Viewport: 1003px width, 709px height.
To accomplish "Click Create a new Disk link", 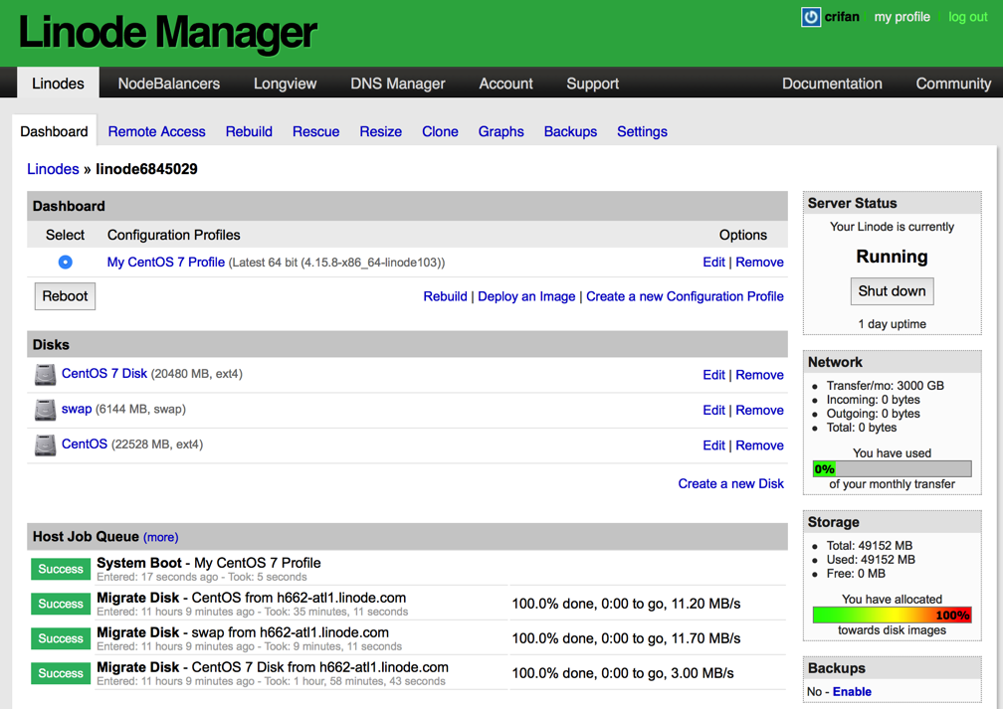I will [731, 483].
